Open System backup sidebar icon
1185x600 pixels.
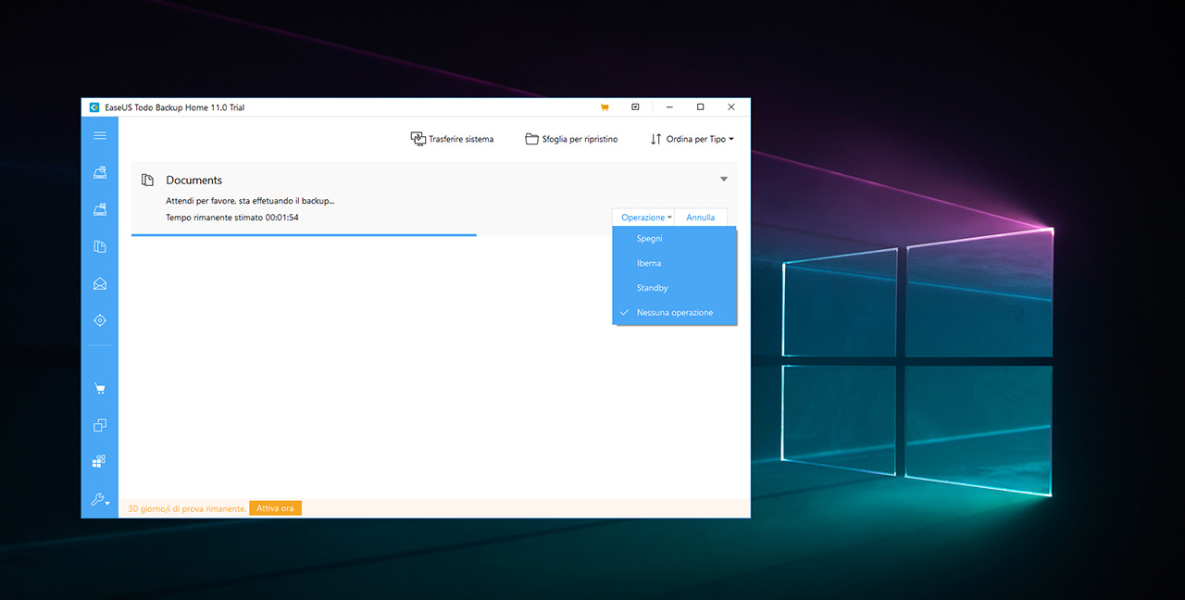pos(100,209)
